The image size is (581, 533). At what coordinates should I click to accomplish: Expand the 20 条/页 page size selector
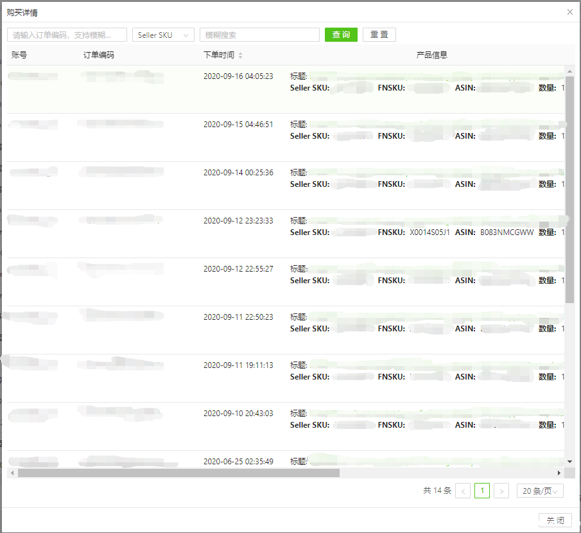540,491
